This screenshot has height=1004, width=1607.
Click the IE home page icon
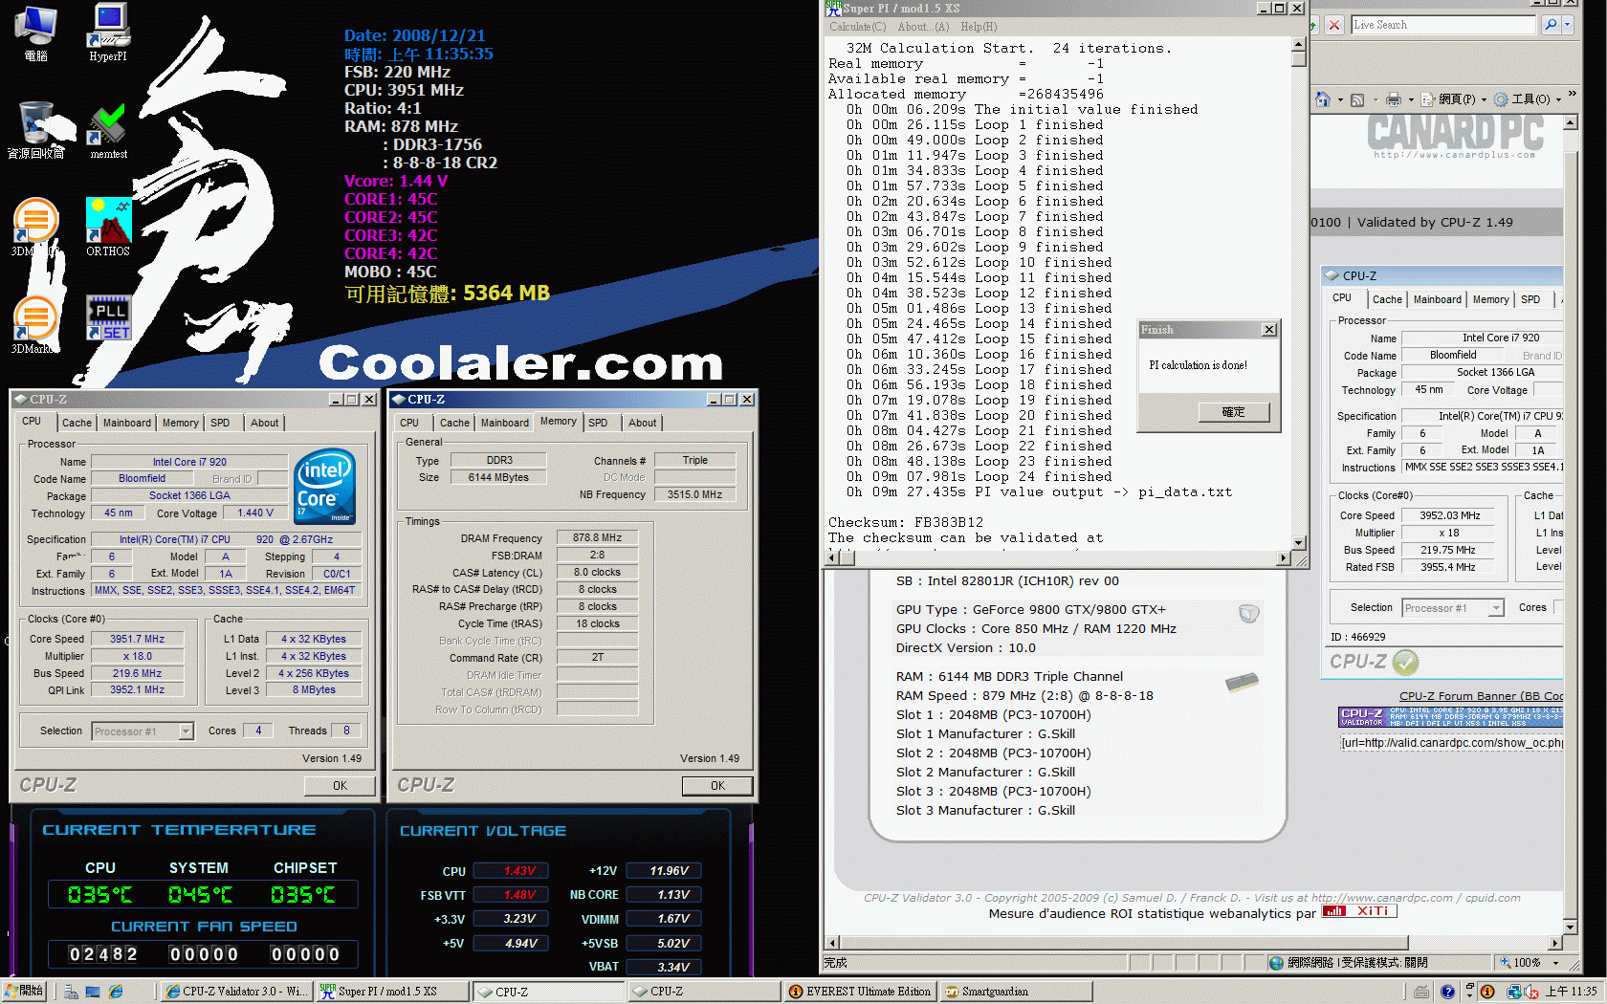pos(1322,99)
